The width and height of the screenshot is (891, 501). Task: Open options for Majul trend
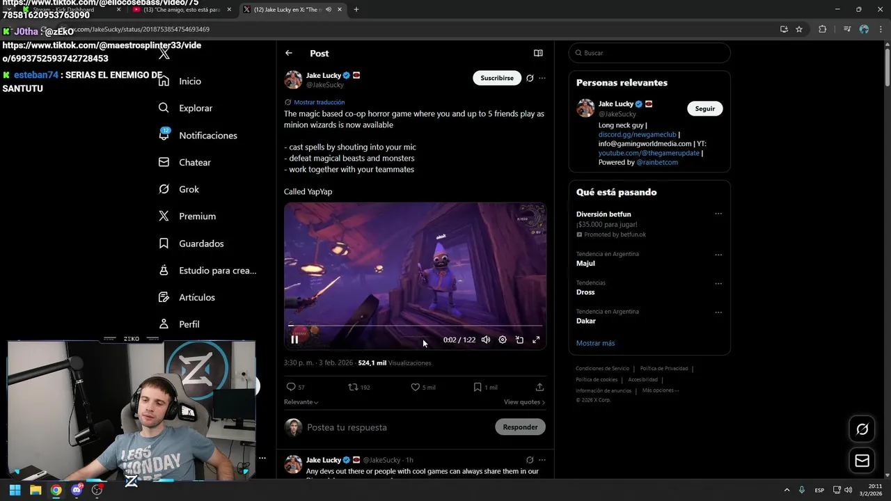(x=718, y=255)
